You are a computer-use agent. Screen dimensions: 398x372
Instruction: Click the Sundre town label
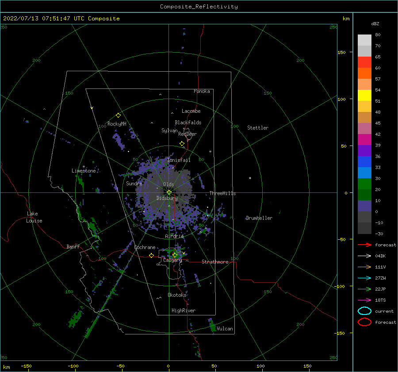coord(134,183)
